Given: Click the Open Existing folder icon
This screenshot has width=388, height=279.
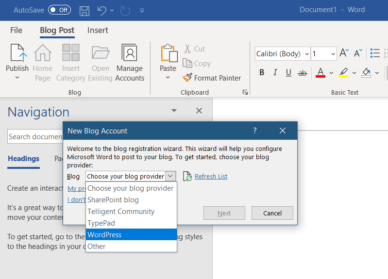Looking at the screenshot, I should point(100,52).
